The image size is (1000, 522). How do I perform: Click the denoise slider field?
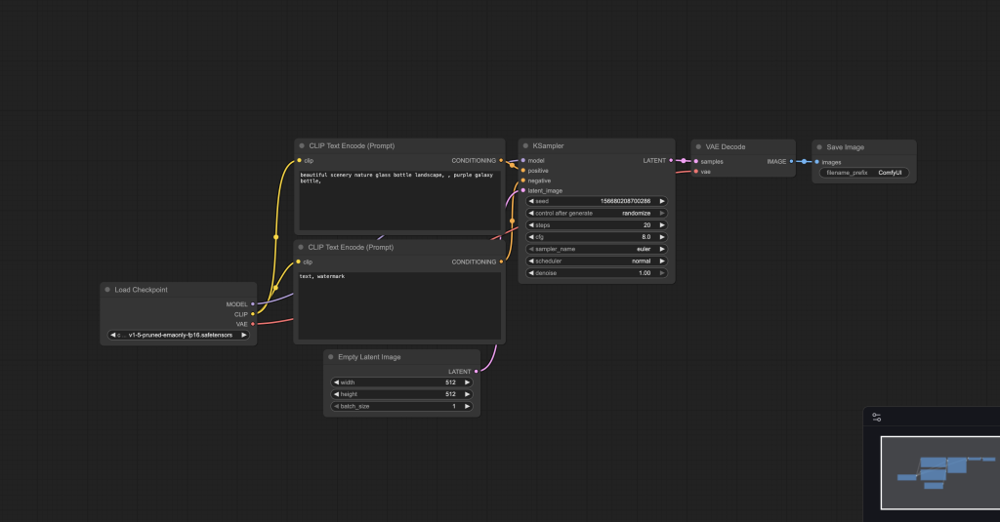coord(596,273)
